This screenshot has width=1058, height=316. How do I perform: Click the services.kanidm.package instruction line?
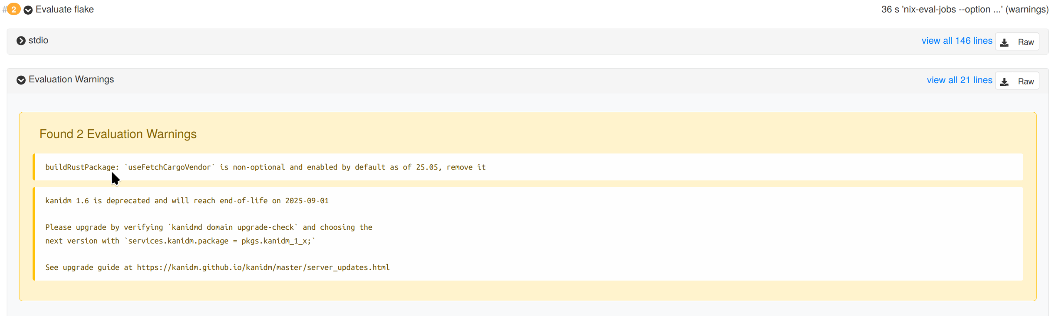(x=180, y=241)
